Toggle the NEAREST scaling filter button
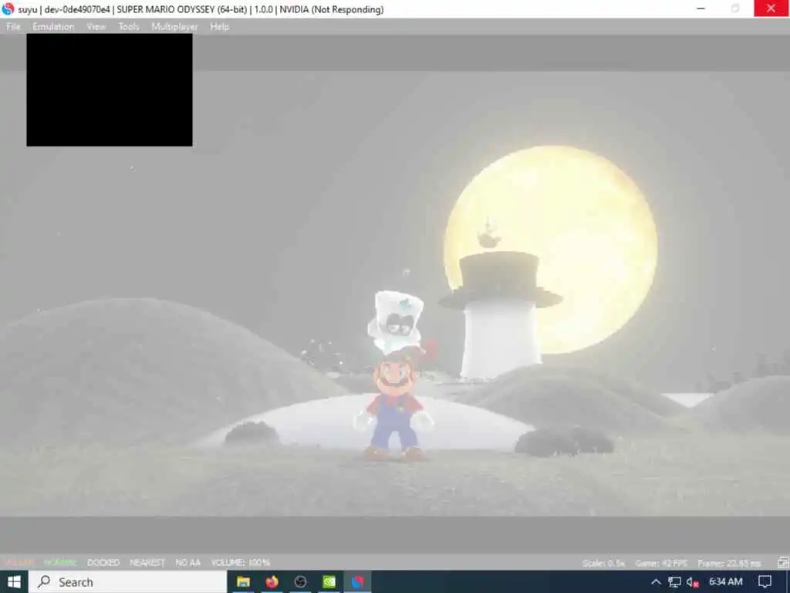Screen dimensions: 790x593 pyautogui.click(x=147, y=562)
